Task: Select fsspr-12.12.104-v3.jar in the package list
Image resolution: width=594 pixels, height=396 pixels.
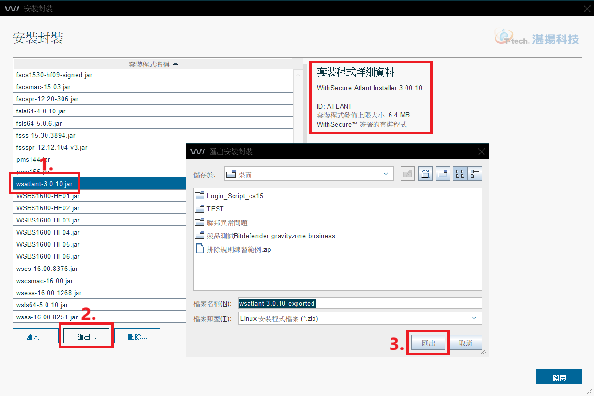Action: click(x=100, y=148)
